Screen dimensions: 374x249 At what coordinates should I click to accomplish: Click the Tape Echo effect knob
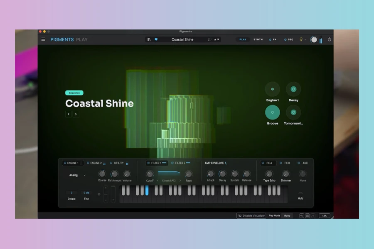(269, 174)
